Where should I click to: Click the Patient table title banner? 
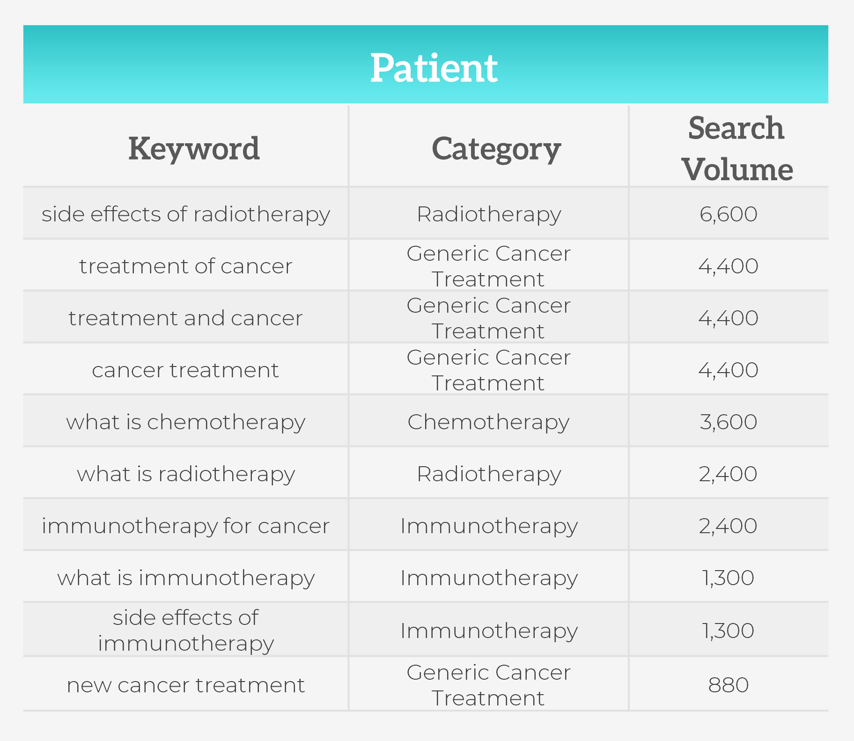tap(434, 68)
